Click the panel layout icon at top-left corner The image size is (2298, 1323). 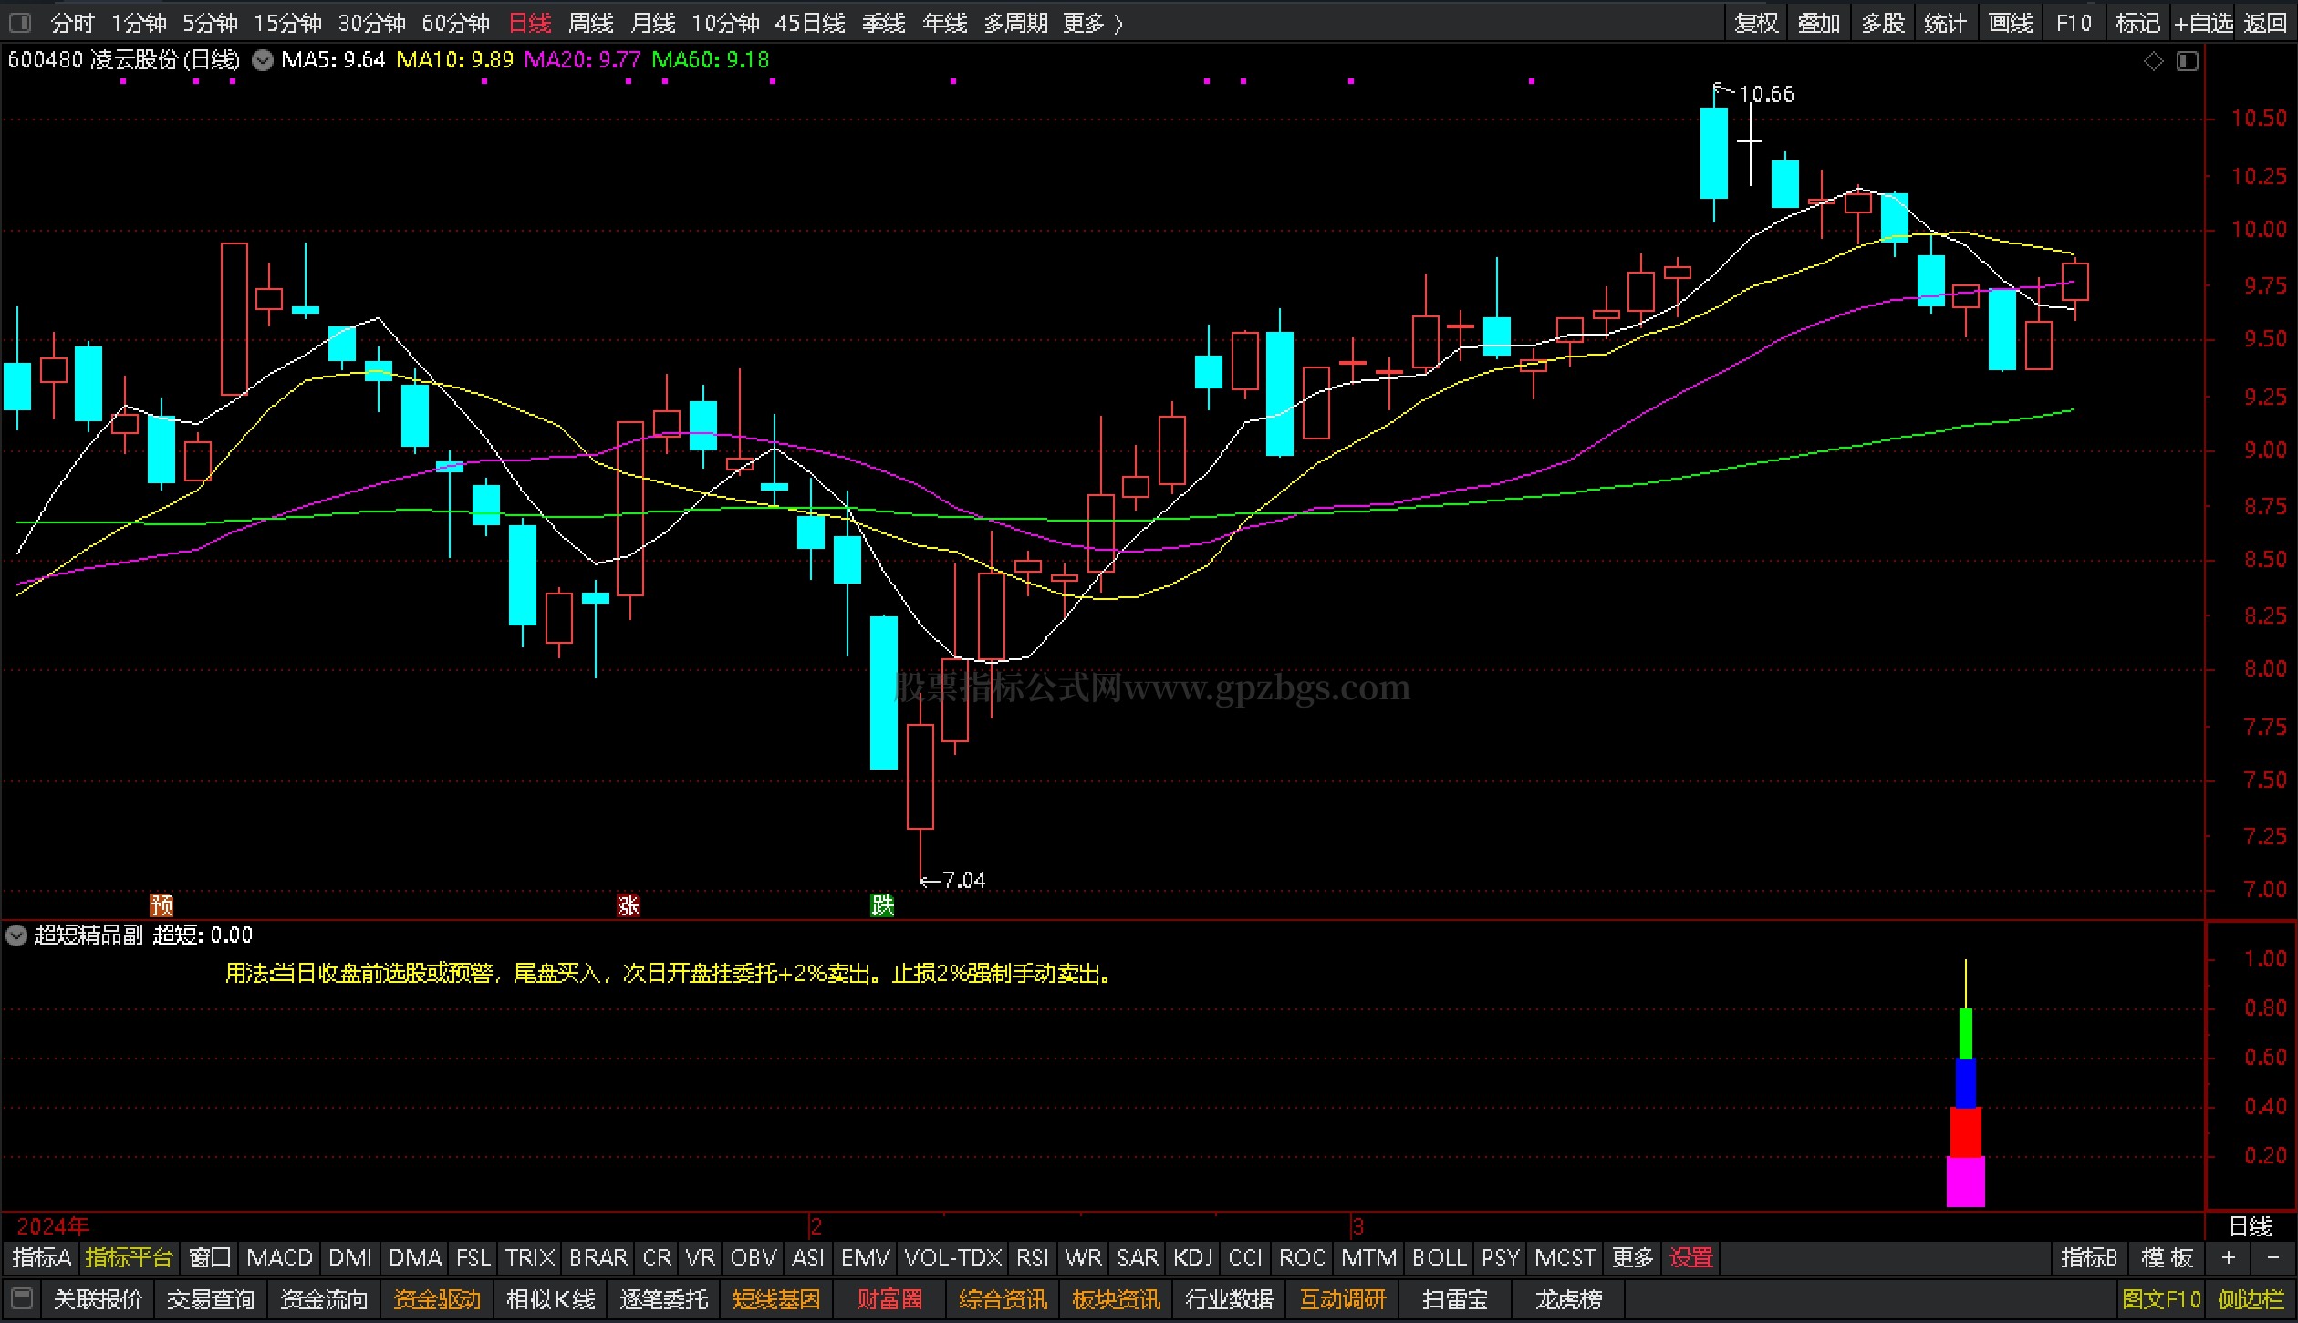pos(19,22)
